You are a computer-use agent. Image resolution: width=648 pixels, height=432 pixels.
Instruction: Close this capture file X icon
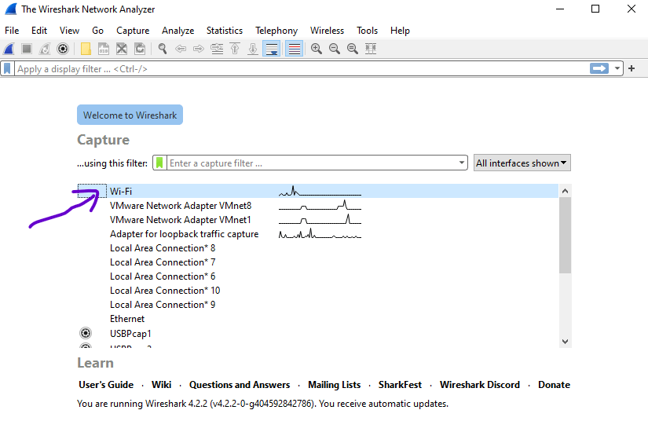(122, 49)
